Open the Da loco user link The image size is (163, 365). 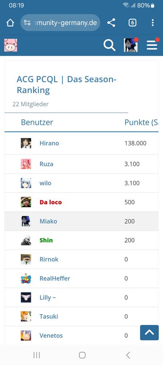click(x=51, y=202)
